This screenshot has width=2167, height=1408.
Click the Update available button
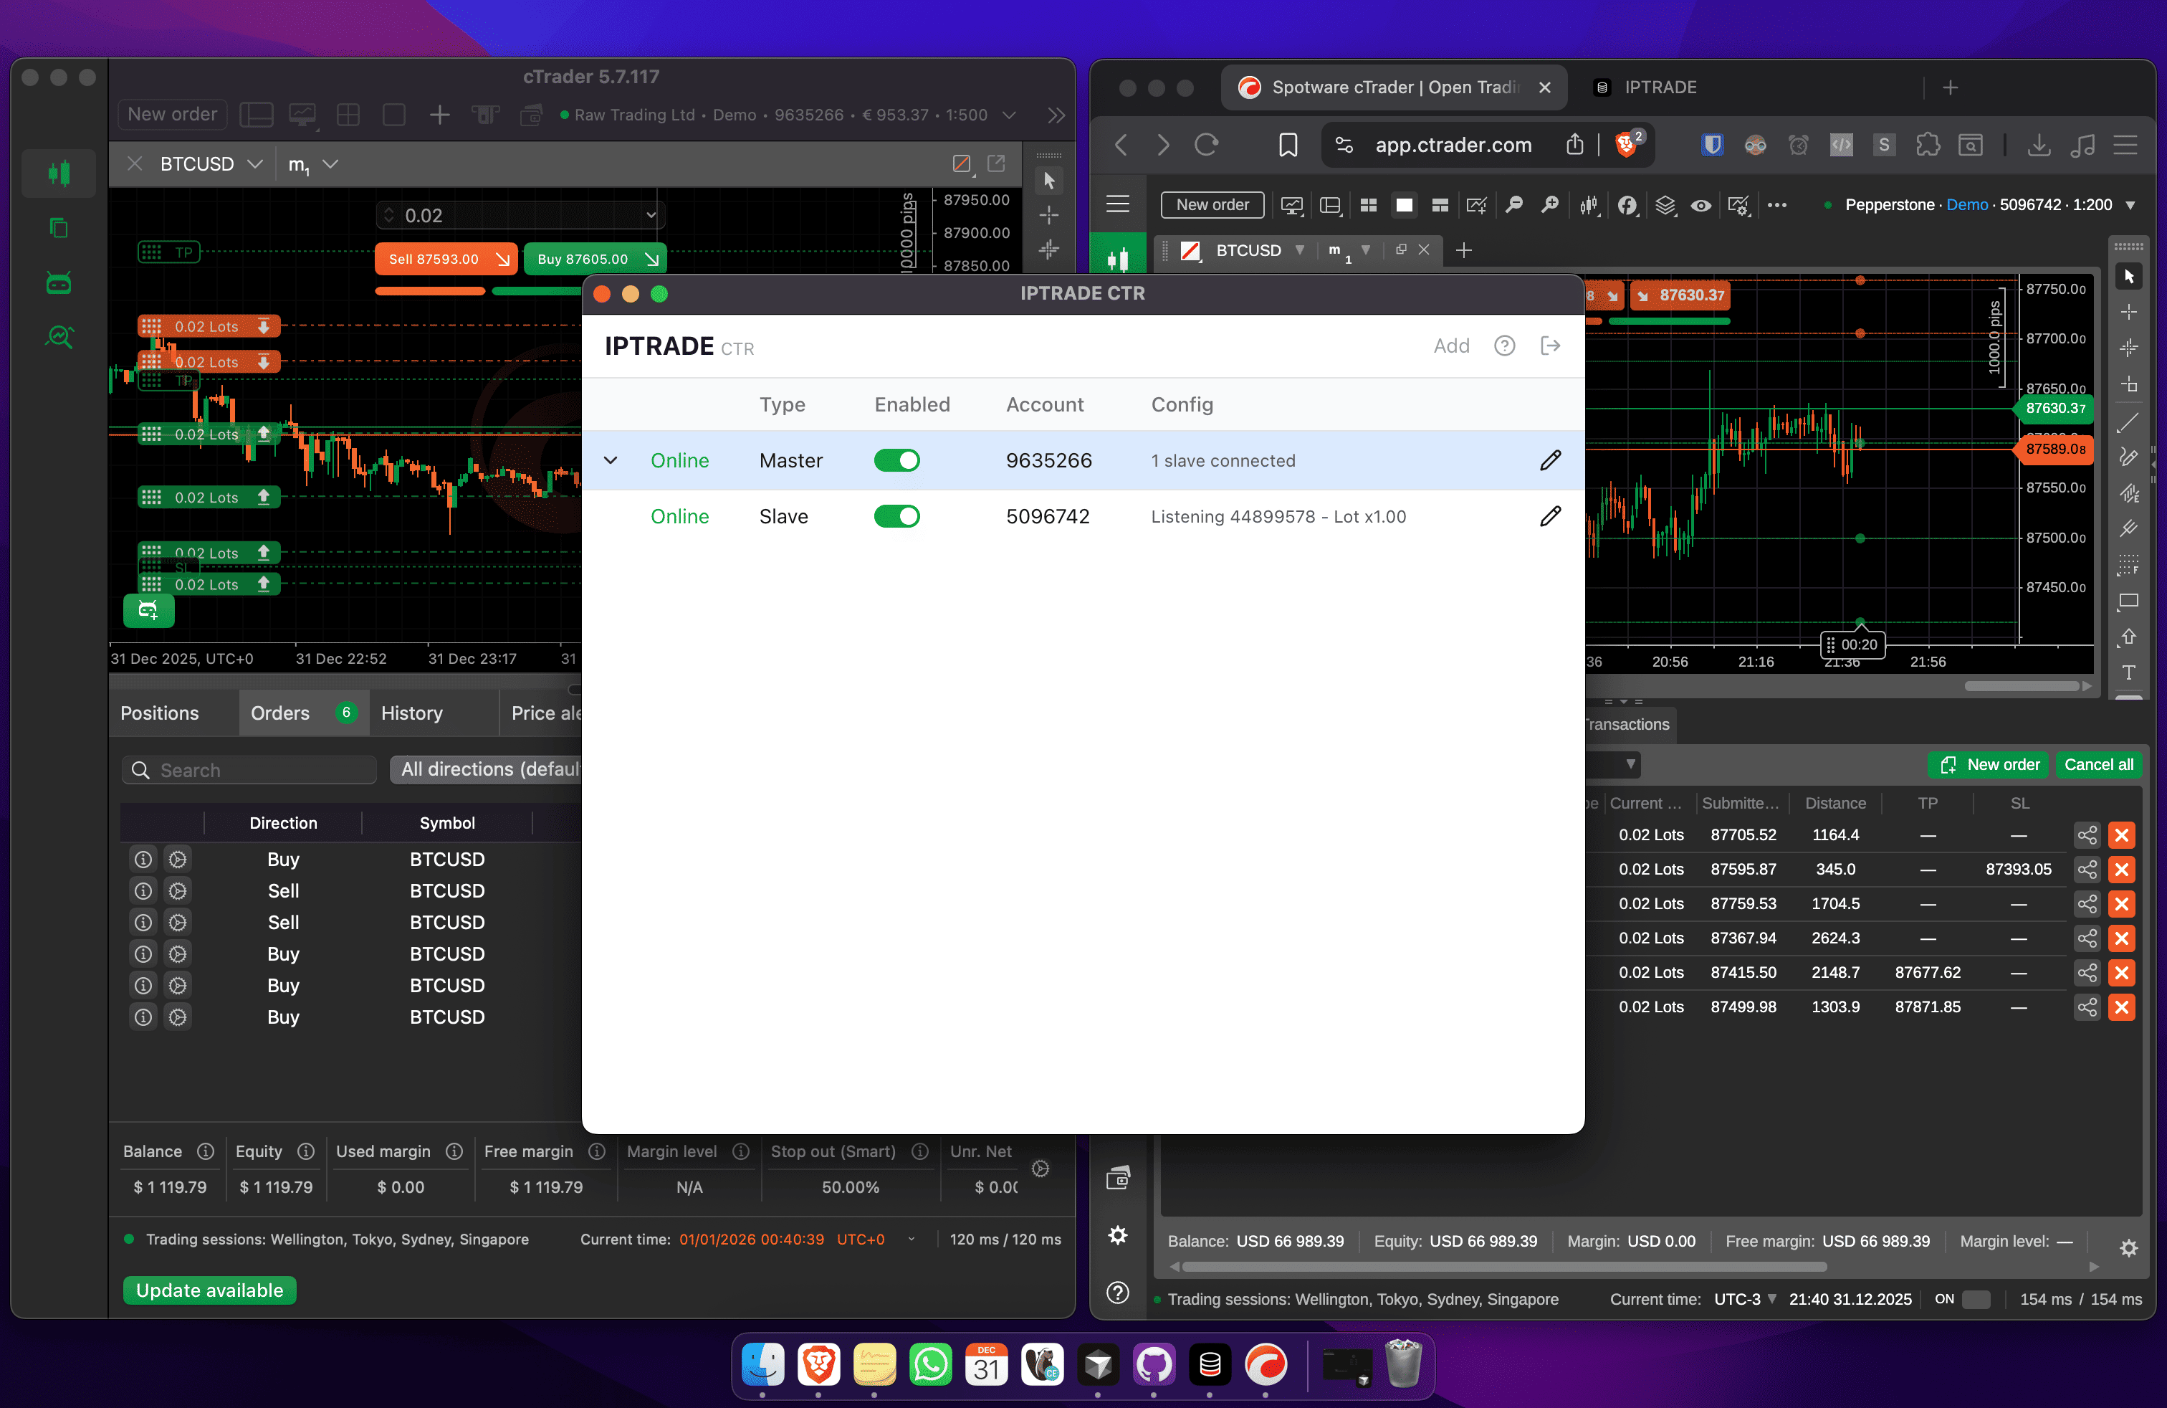click(x=209, y=1290)
